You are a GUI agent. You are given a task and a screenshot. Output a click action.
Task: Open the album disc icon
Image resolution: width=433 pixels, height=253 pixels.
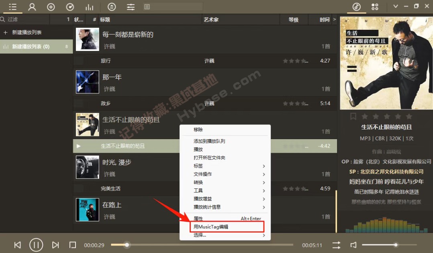pos(51,7)
